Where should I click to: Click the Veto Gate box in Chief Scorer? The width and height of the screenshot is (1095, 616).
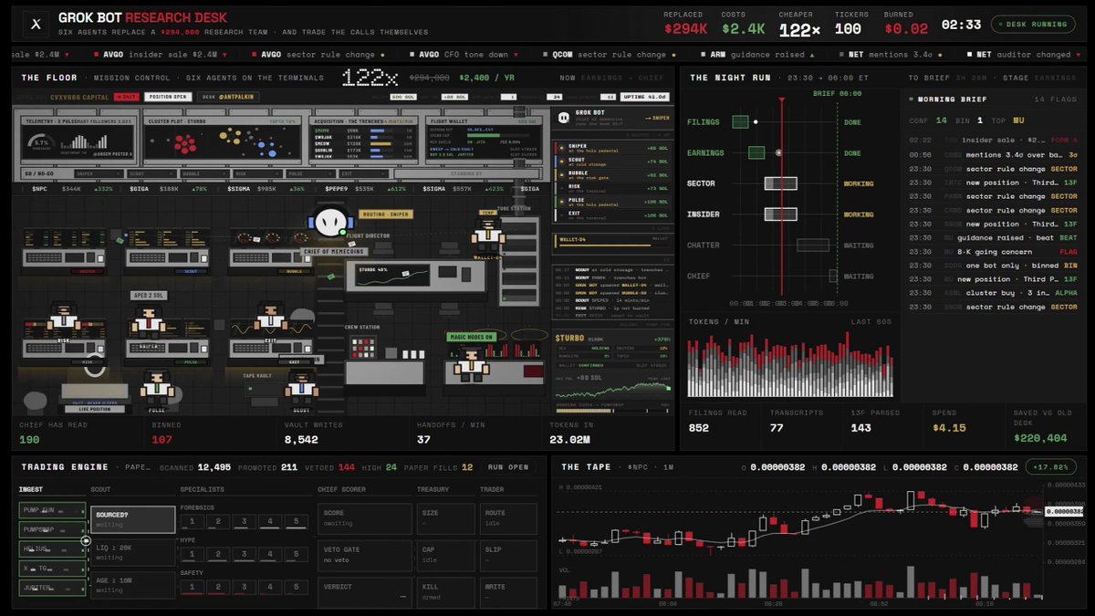[365, 554]
